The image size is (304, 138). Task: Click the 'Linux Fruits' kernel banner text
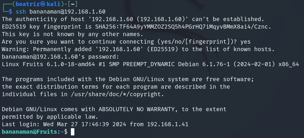[22, 64]
